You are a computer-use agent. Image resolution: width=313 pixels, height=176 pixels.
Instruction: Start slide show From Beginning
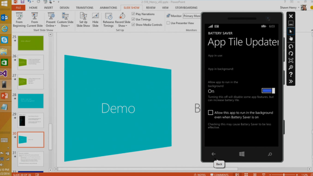point(19,20)
